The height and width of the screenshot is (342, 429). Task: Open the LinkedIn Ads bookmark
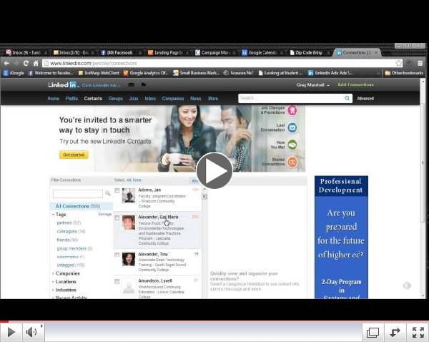click(x=330, y=73)
